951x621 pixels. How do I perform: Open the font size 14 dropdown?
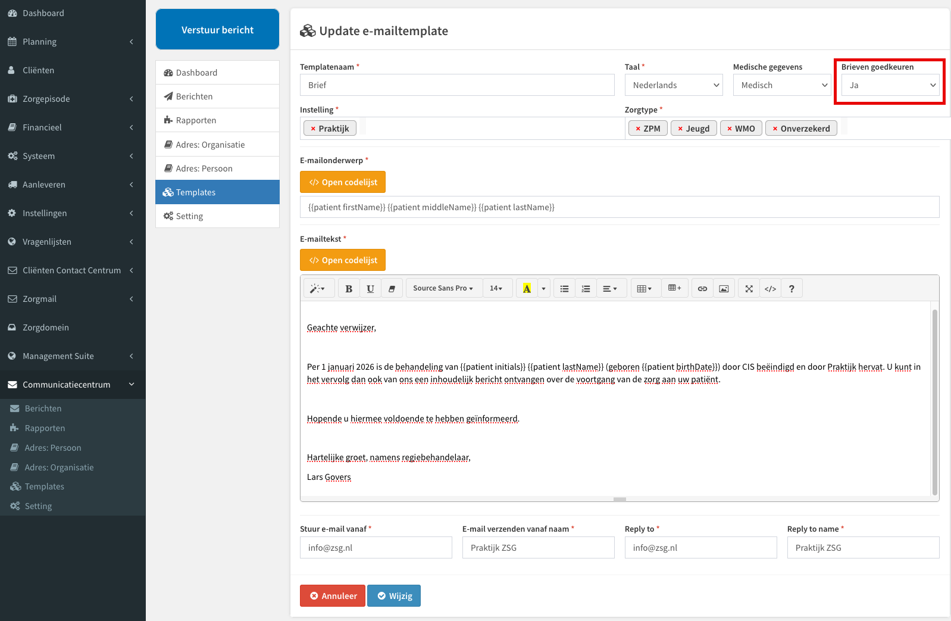coord(497,289)
